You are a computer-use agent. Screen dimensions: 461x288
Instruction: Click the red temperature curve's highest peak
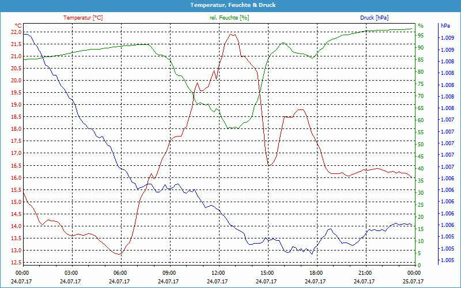[232, 34]
